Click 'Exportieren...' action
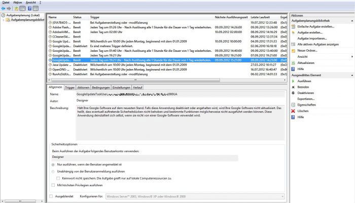 pyautogui.click(x=306, y=99)
